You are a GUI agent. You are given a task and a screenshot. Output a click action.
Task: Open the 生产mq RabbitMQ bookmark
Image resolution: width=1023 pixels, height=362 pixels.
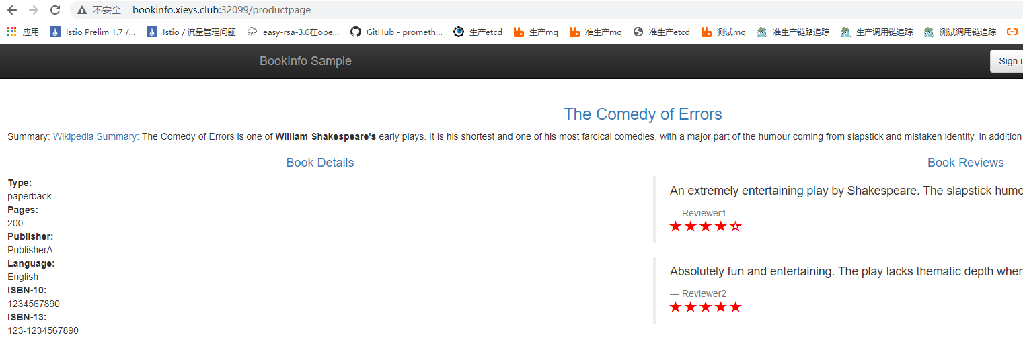point(536,32)
